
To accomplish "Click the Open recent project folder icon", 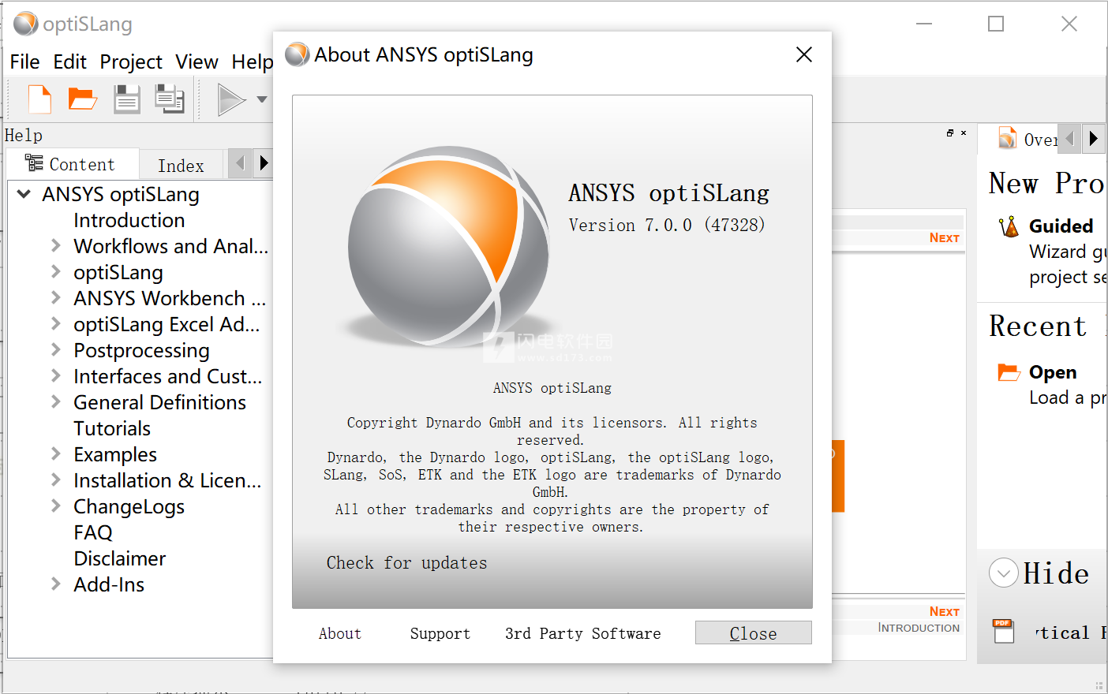I will pos(1009,372).
